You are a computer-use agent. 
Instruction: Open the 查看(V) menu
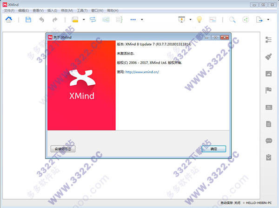[x=38, y=11]
